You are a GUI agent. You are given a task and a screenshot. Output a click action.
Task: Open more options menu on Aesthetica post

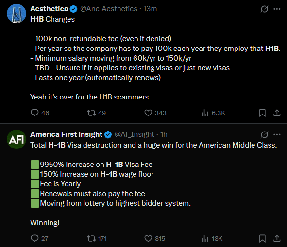point(277,9)
